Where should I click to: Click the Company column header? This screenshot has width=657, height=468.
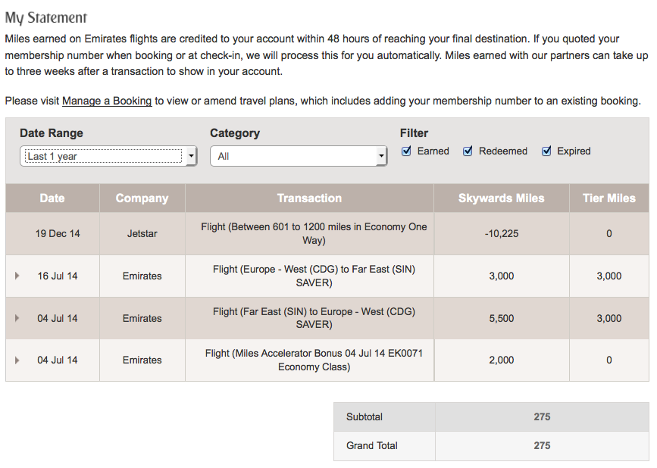click(142, 198)
